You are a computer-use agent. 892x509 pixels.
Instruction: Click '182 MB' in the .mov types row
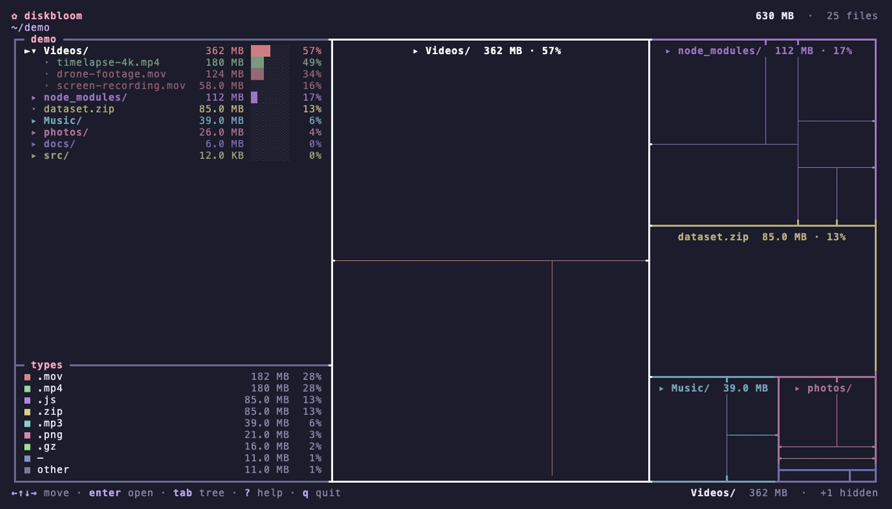(270, 377)
